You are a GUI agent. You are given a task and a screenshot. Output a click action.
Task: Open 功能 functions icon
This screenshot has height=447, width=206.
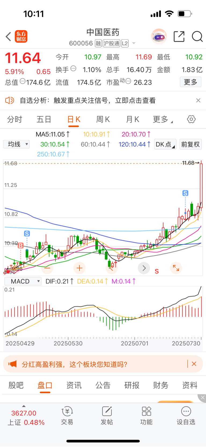(x=146, y=416)
